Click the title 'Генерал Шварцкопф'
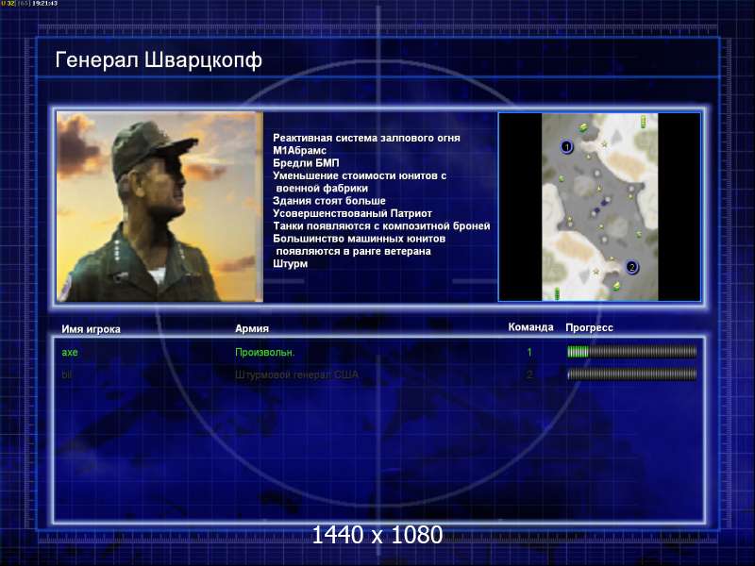The height and width of the screenshot is (566, 755). pyautogui.click(x=159, y=60)
